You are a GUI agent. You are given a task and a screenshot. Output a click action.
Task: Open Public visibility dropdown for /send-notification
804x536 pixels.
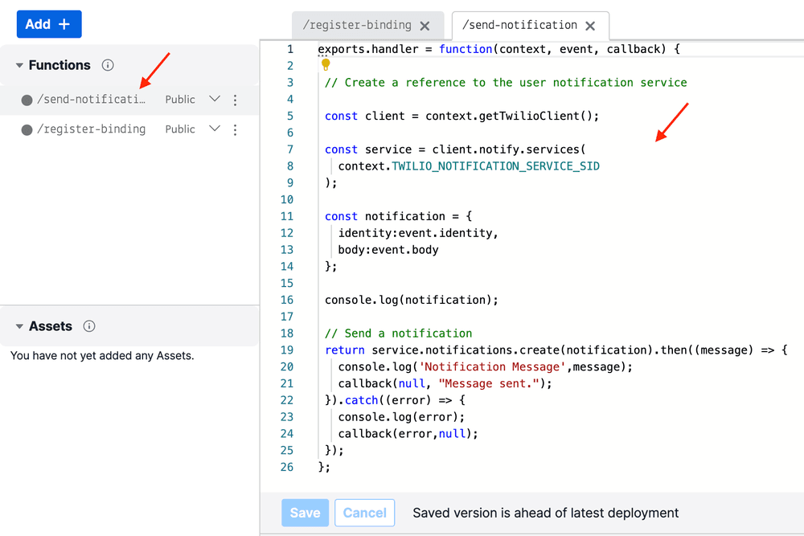[214, 99]
